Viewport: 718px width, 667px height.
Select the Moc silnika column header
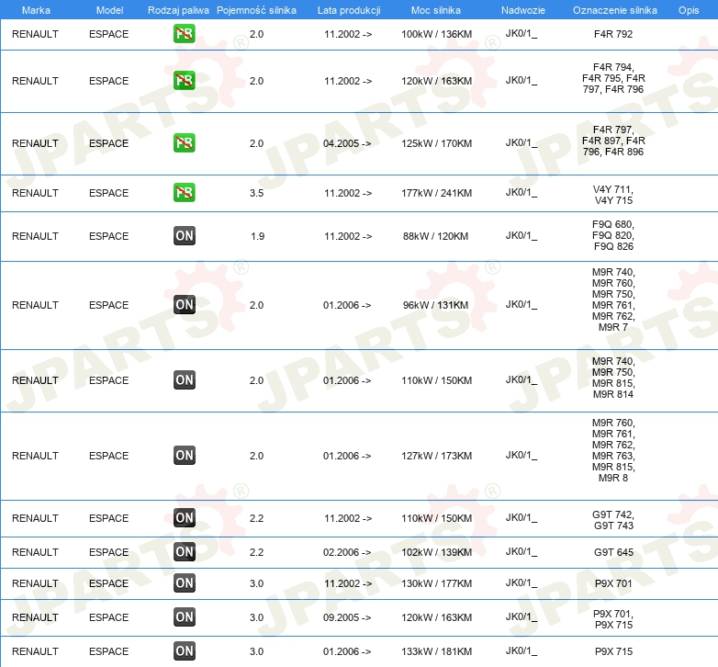point(436,9)
